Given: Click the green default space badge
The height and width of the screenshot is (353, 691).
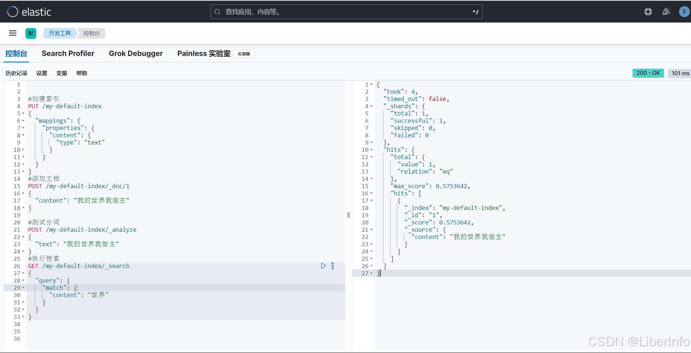Looking at the screenshot, I should pyautogui.click(x=31, y=33).
